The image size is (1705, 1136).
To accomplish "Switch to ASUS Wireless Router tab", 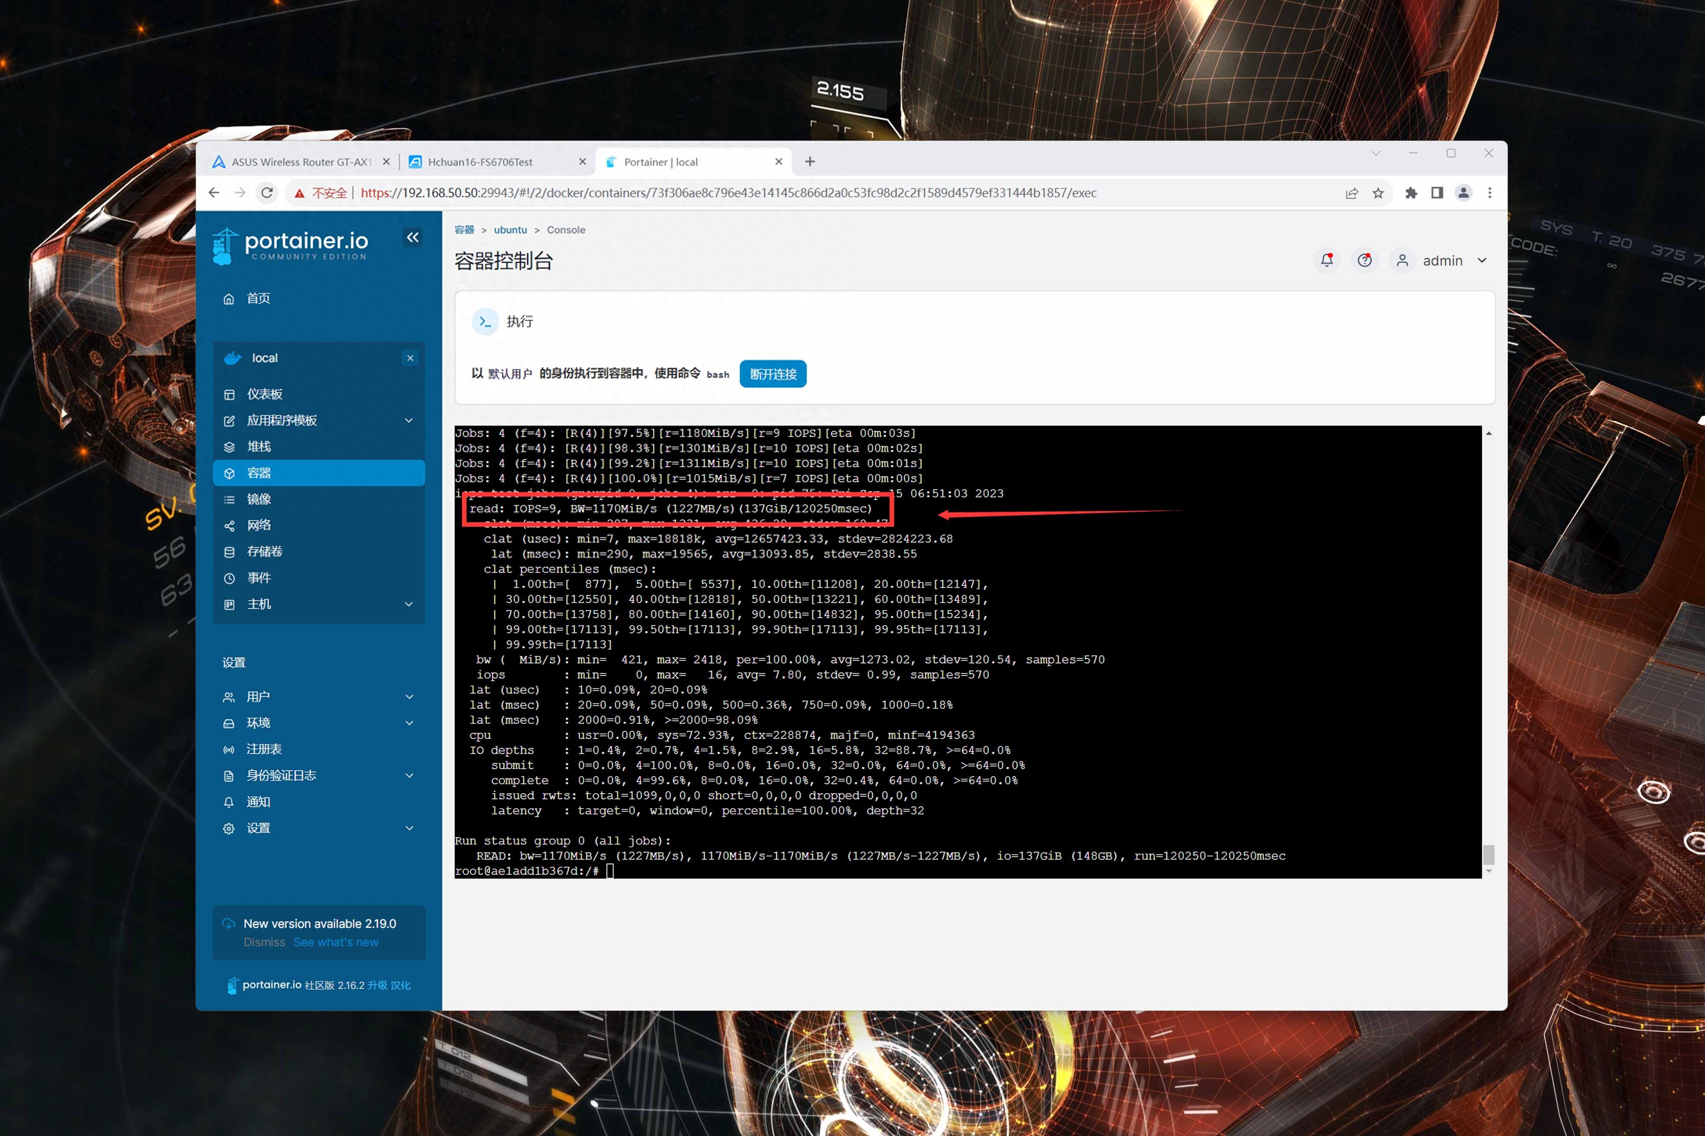I will coord(300,162).
